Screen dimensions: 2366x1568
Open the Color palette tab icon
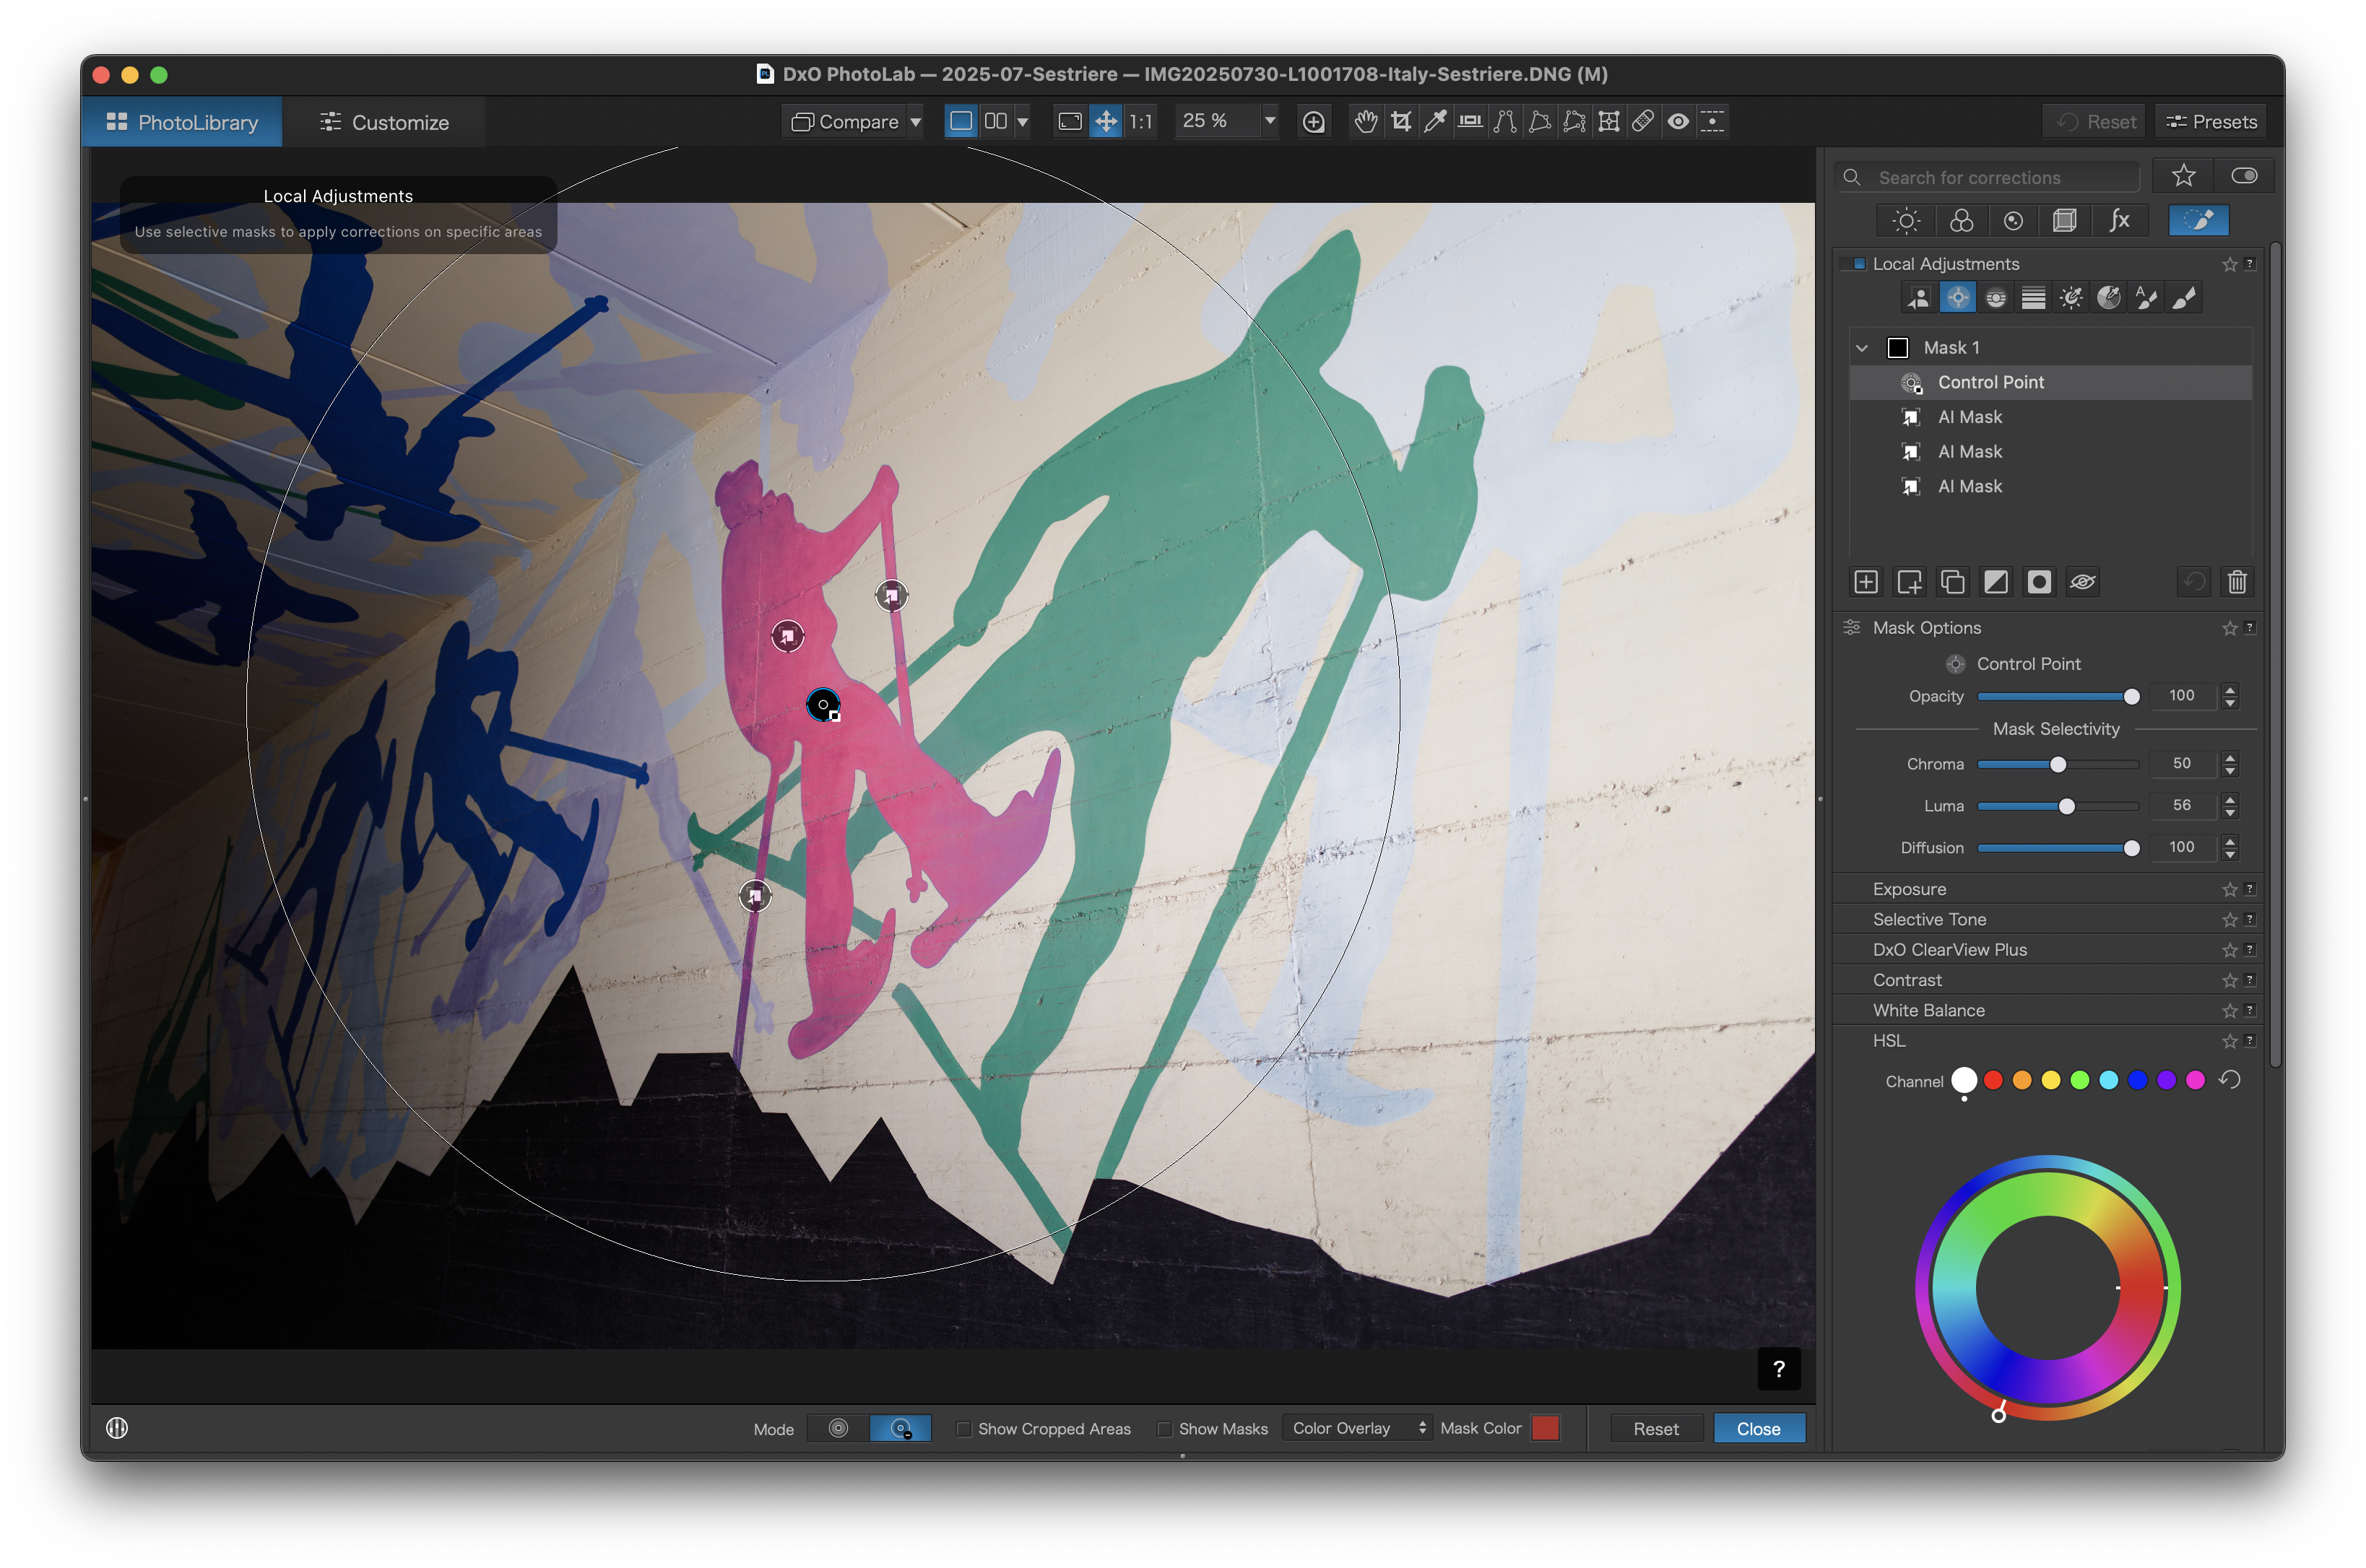coord(1961,221)
